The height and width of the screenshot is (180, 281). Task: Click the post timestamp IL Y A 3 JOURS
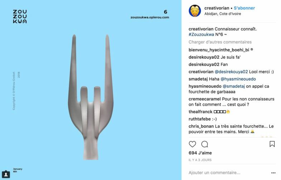tap(200, 160)
